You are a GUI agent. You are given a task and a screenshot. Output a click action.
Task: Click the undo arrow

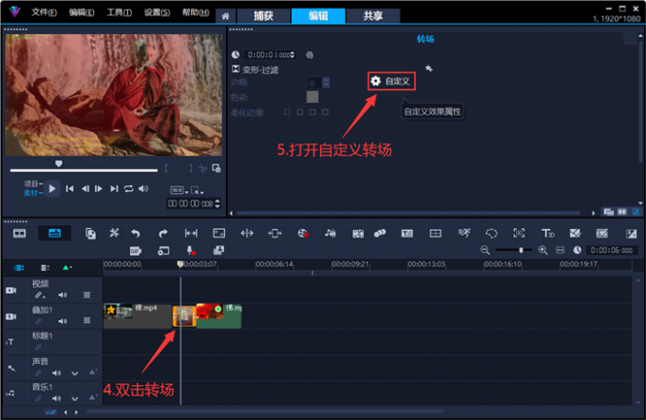(136, 234)
